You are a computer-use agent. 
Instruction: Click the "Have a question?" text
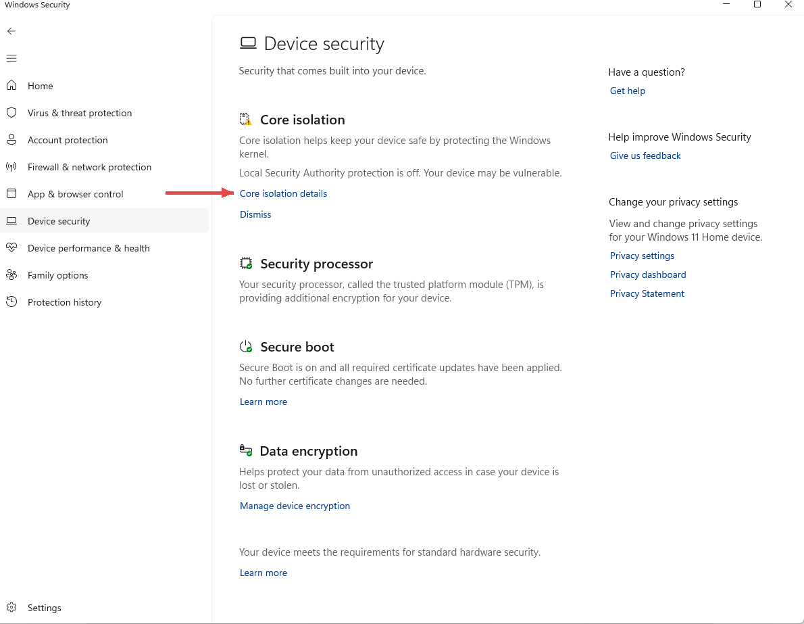[x=647, y=72]
